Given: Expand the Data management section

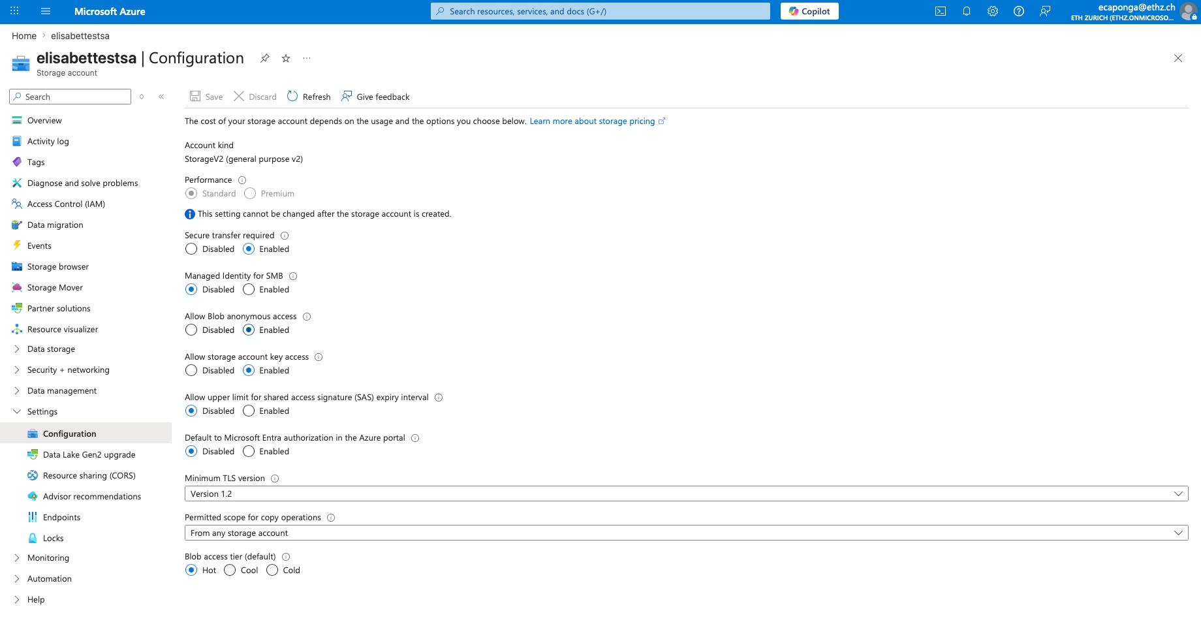Looking at the screenshot, I should [x=17, y=391].
